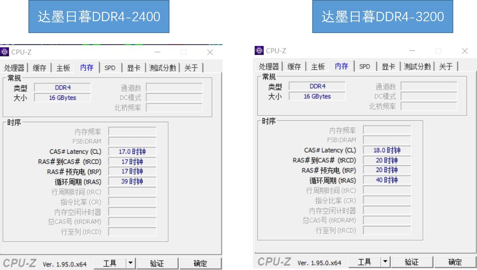Click the CPU-Z window icon in left window
The height and width of the screenshot is (270, 477).
coord(4,52)
